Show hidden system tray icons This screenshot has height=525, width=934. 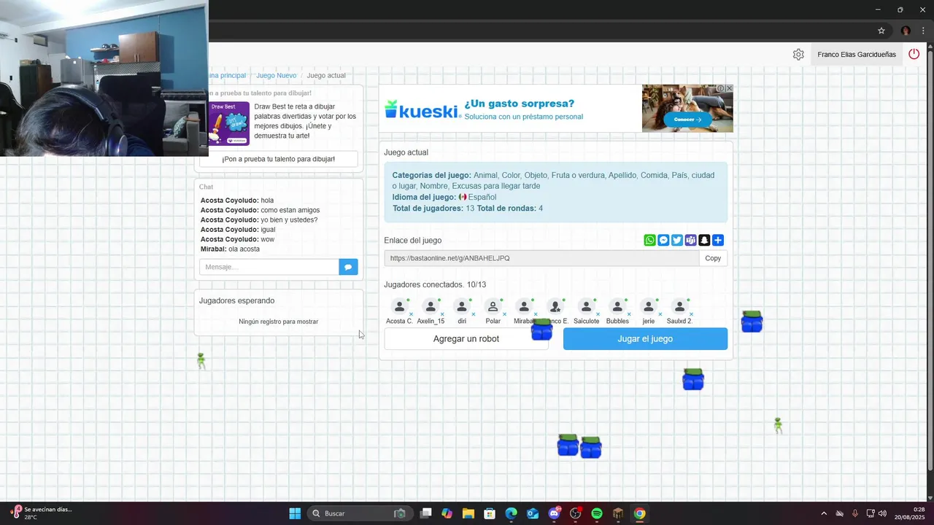(824, 513)
